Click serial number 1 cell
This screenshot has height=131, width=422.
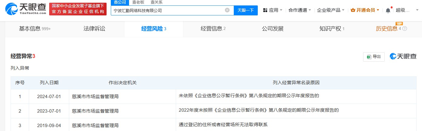click(20, 97)
